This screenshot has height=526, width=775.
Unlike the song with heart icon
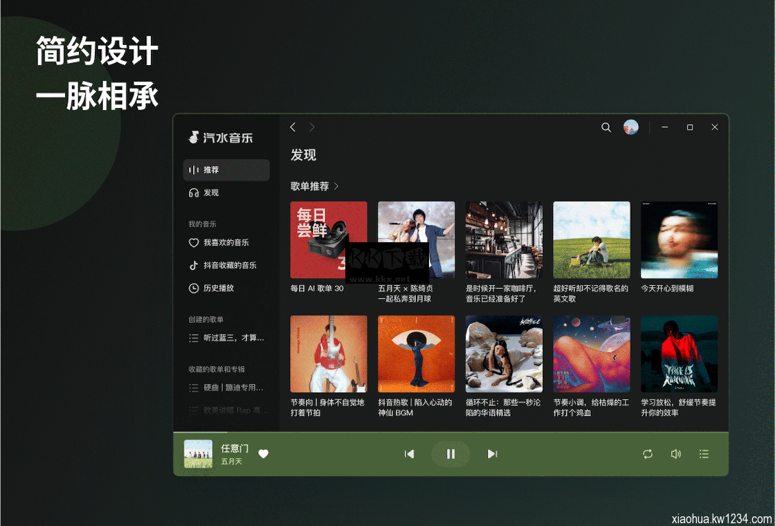click(x=263, y=454)
